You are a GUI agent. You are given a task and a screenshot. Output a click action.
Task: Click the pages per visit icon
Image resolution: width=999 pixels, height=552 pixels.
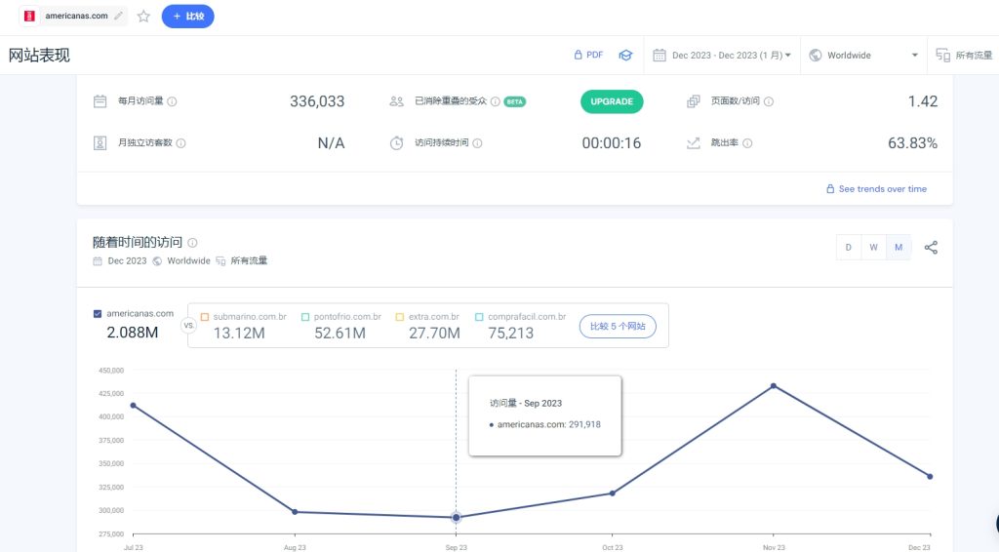[694, 101]
